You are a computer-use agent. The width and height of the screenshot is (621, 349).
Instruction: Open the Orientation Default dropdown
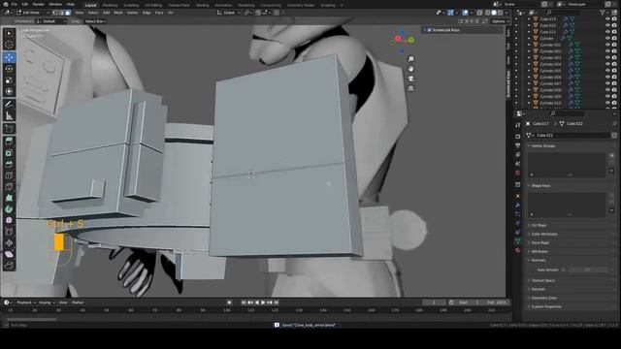coord(50,21)
